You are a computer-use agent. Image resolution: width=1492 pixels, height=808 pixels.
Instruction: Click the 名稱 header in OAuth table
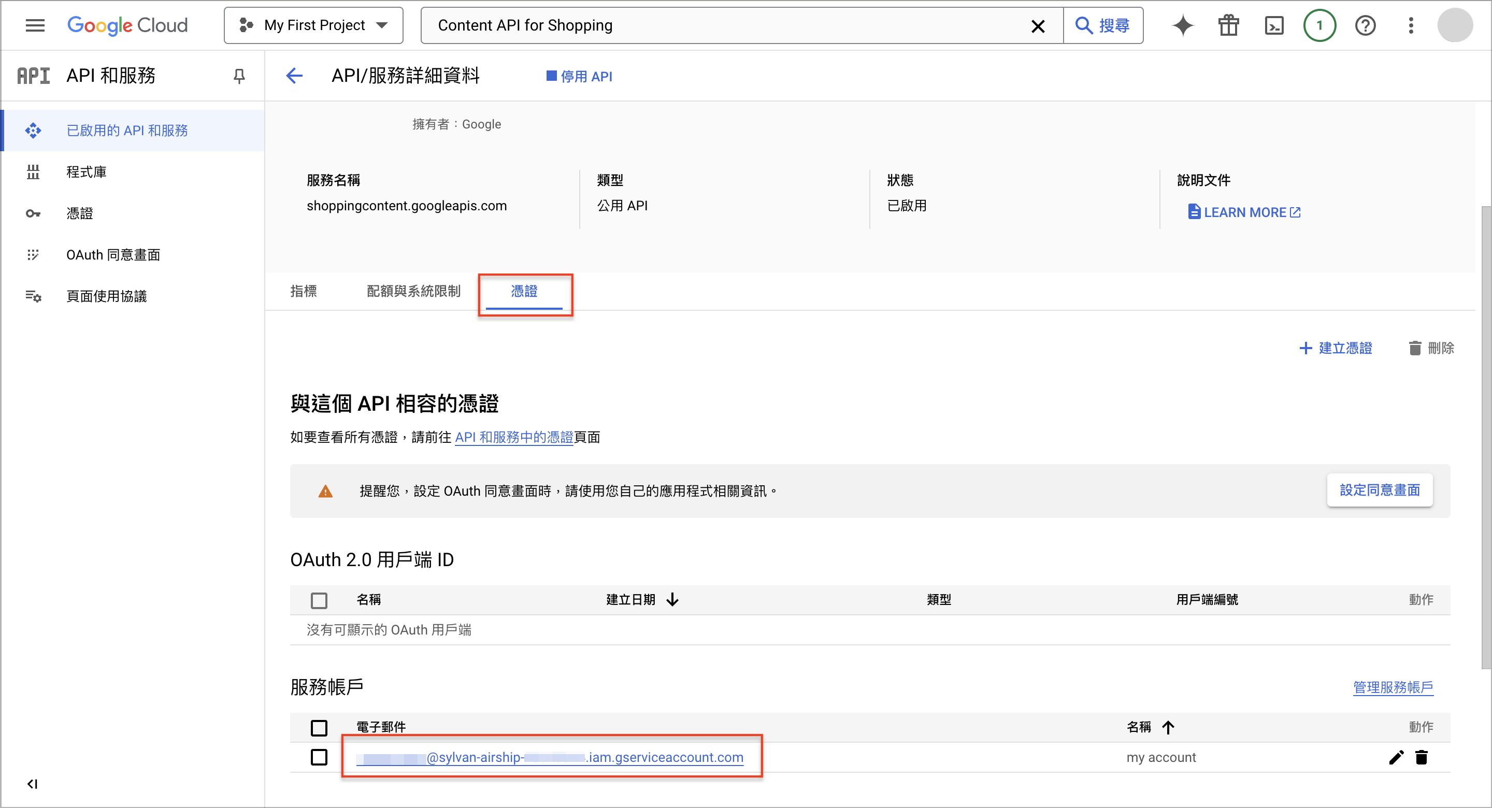[x=368, y=600]
